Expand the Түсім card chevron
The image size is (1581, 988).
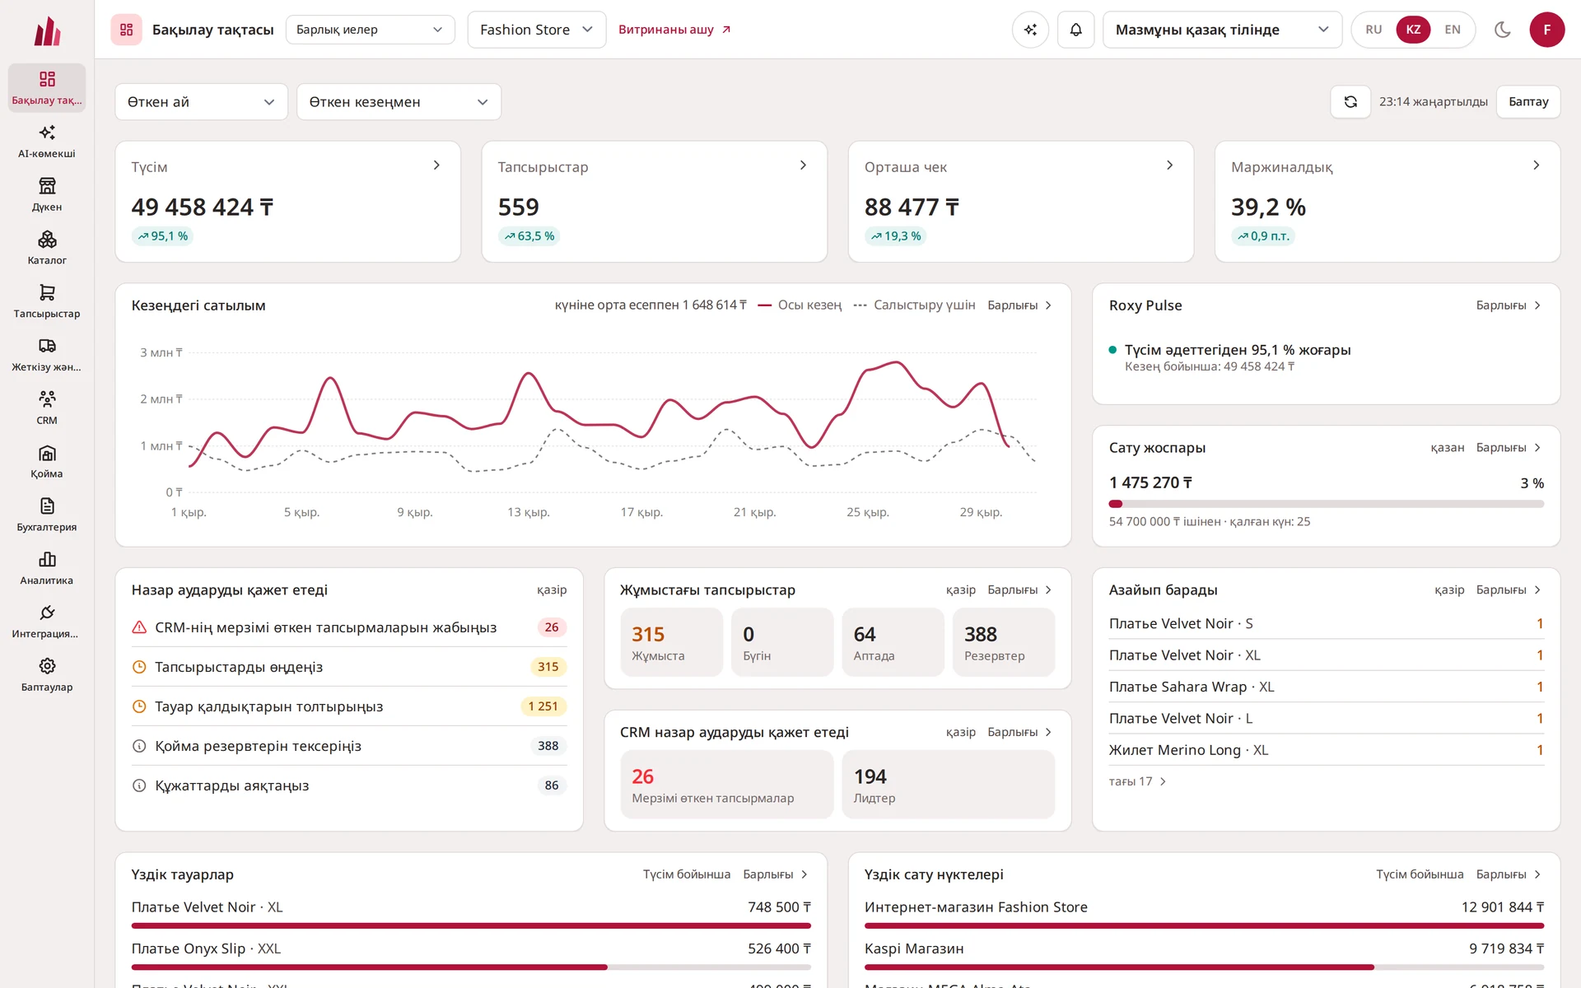pos(436,165)
